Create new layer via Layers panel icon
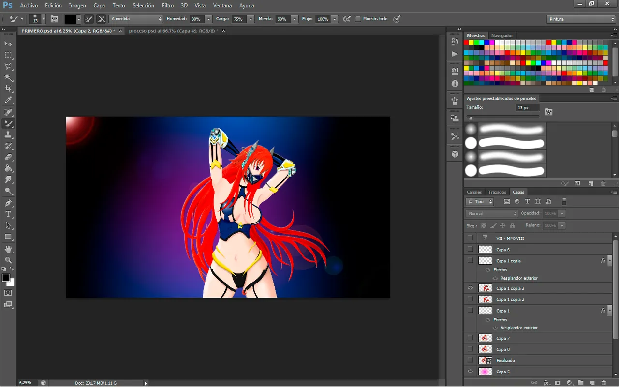Viewport: 619px width, 387px height. coord(592,383)
